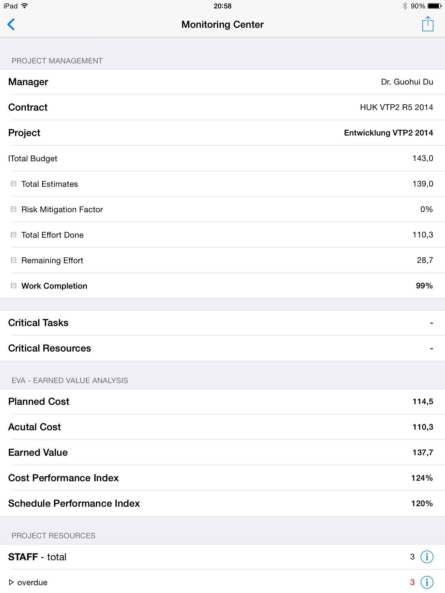
Task: Select the Manager row Dr. Guohui Du
Action: tap(222, 82)
